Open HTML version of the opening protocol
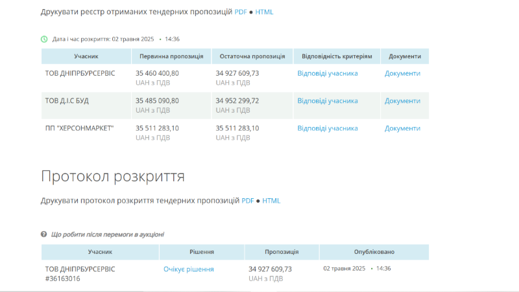Image resolution: width=519 pixels, height=292 pixels. [x=271, y=201]
